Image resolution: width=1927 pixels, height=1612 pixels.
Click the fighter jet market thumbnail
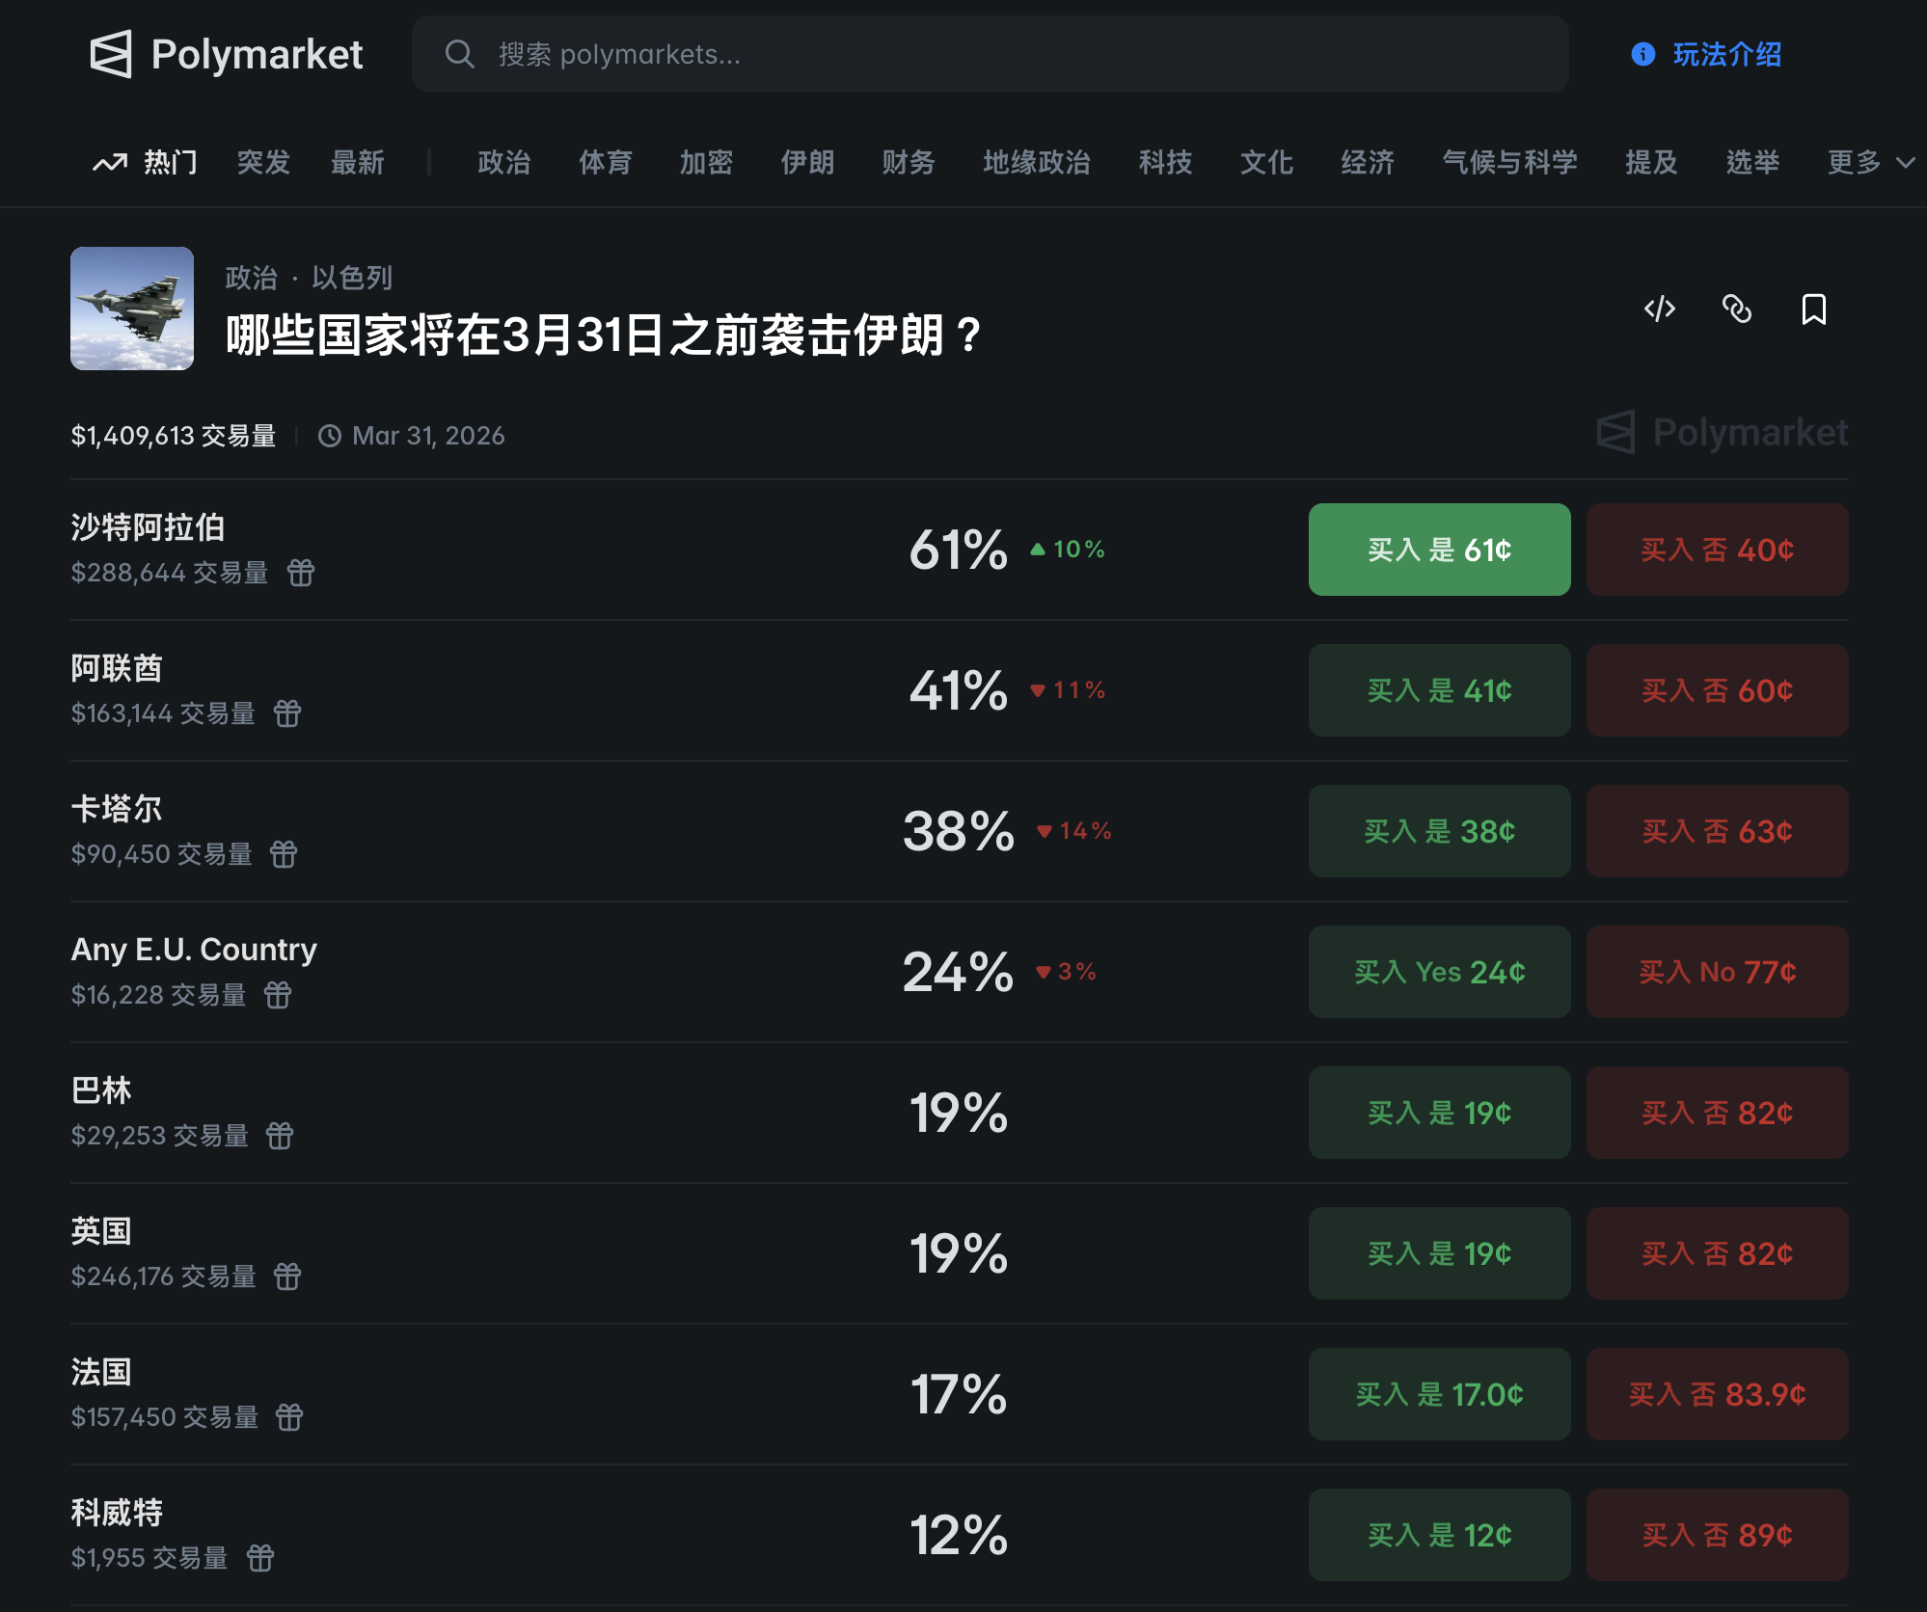(132, 309)
